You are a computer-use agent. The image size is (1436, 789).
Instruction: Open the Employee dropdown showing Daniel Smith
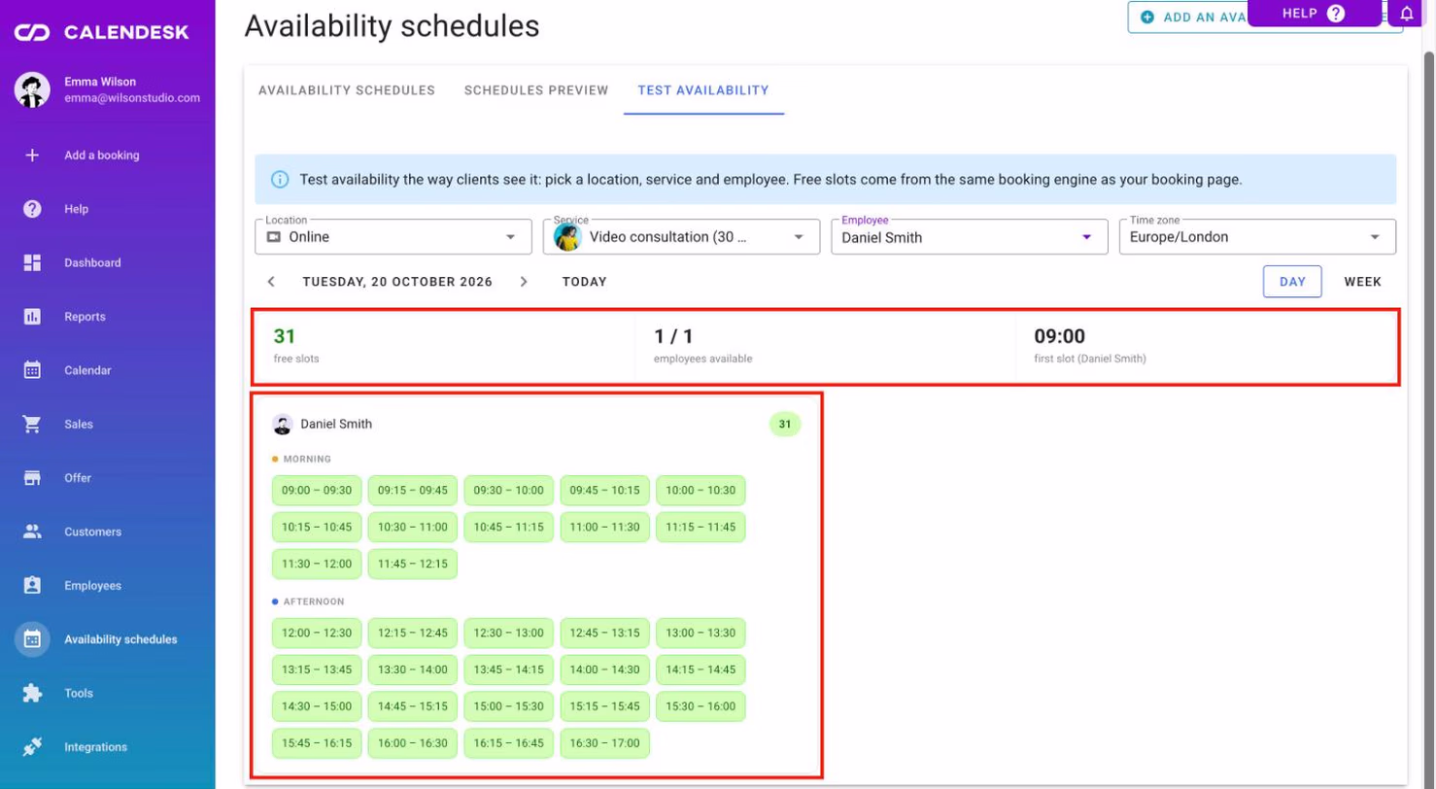(970, 237)
